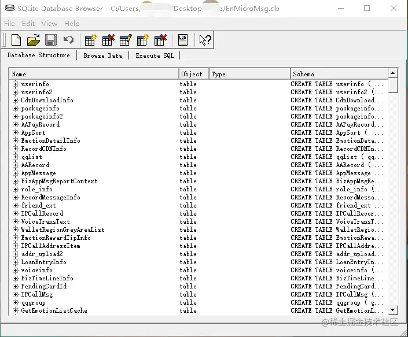
Task: Select the RecordCDNInfo table row
Action: coord(199,149)
